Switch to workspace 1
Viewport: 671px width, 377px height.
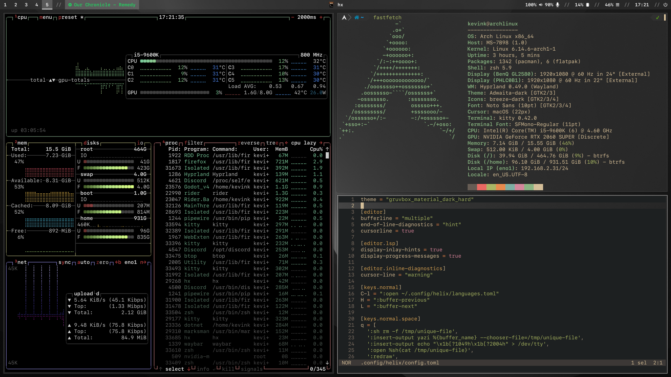coord(5,5)
